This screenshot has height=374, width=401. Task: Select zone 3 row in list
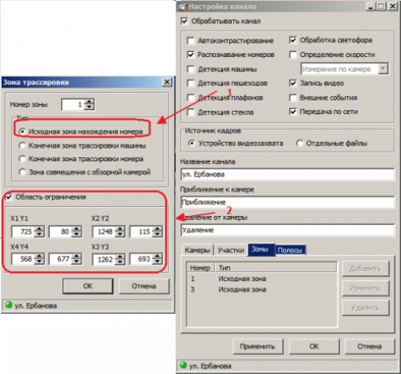[x=262, y=290]
